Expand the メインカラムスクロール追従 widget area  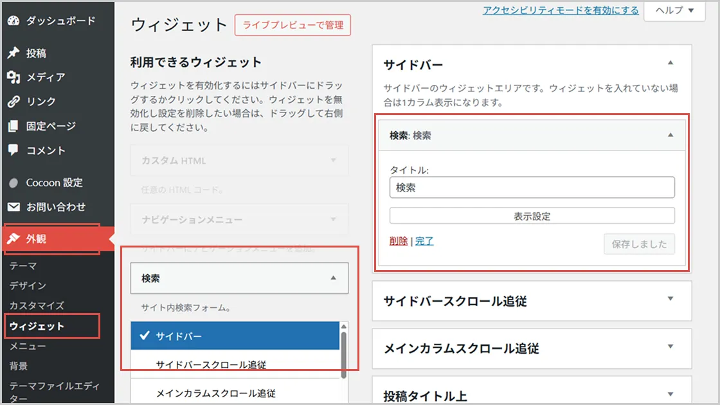click(670, 347)
